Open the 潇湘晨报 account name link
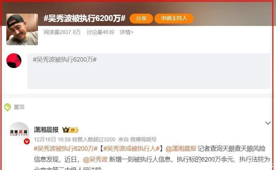The image size is (276, 170). pos(46,130)
